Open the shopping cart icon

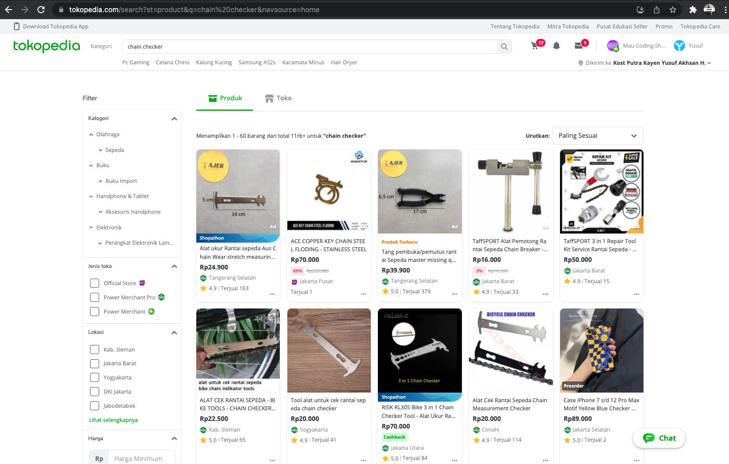point(535,46)
